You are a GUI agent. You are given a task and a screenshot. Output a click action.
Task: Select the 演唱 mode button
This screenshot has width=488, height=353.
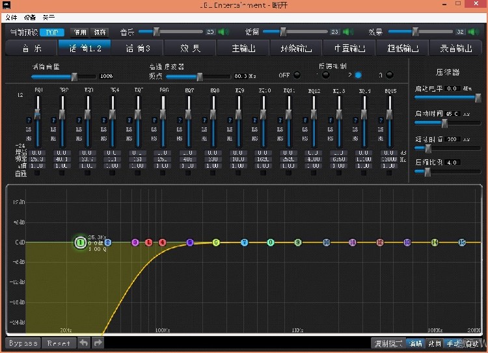(x=416, y=343)
